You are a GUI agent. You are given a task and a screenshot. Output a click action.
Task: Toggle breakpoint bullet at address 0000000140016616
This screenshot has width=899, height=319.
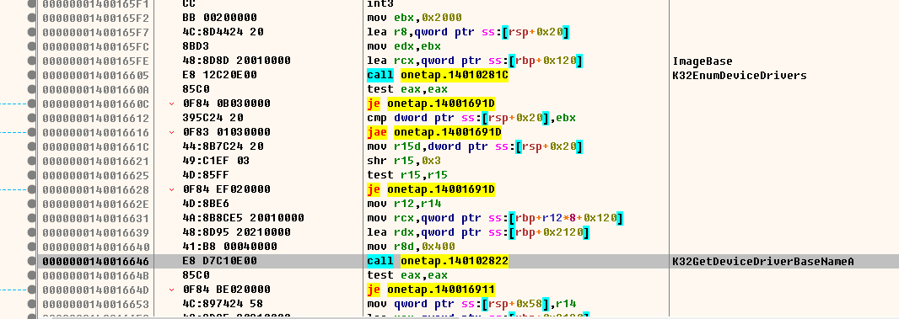coord(31,132)
